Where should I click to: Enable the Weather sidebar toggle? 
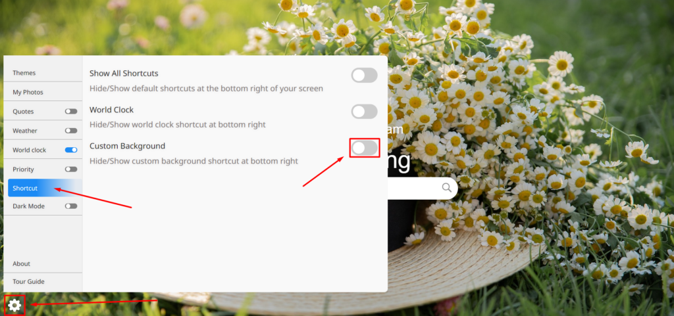pos(71,131)
